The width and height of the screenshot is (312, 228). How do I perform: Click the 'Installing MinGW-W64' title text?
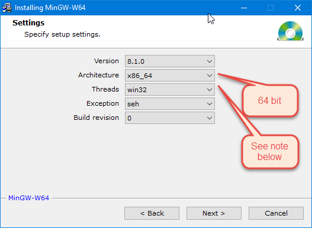click(50, 8)
